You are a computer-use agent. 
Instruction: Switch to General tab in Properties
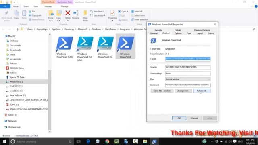[154, 33]
